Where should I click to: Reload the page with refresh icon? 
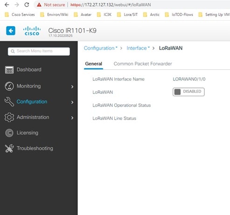point(27,5)
